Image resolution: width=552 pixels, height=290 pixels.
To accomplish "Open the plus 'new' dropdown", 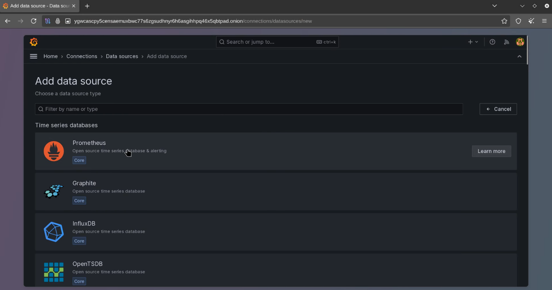I will pyautogui.click(x=473, y=42).
